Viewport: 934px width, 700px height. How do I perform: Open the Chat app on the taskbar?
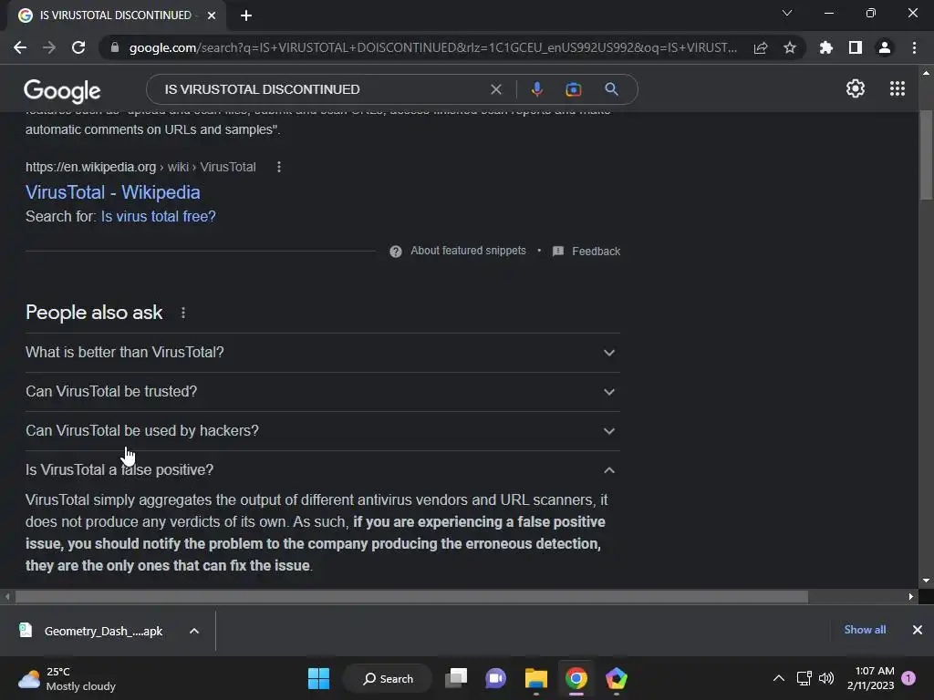pos(495,678)
